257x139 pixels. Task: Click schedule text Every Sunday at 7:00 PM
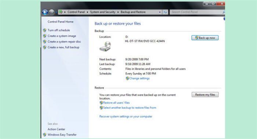pyautogui.click(x=141, y=73)
